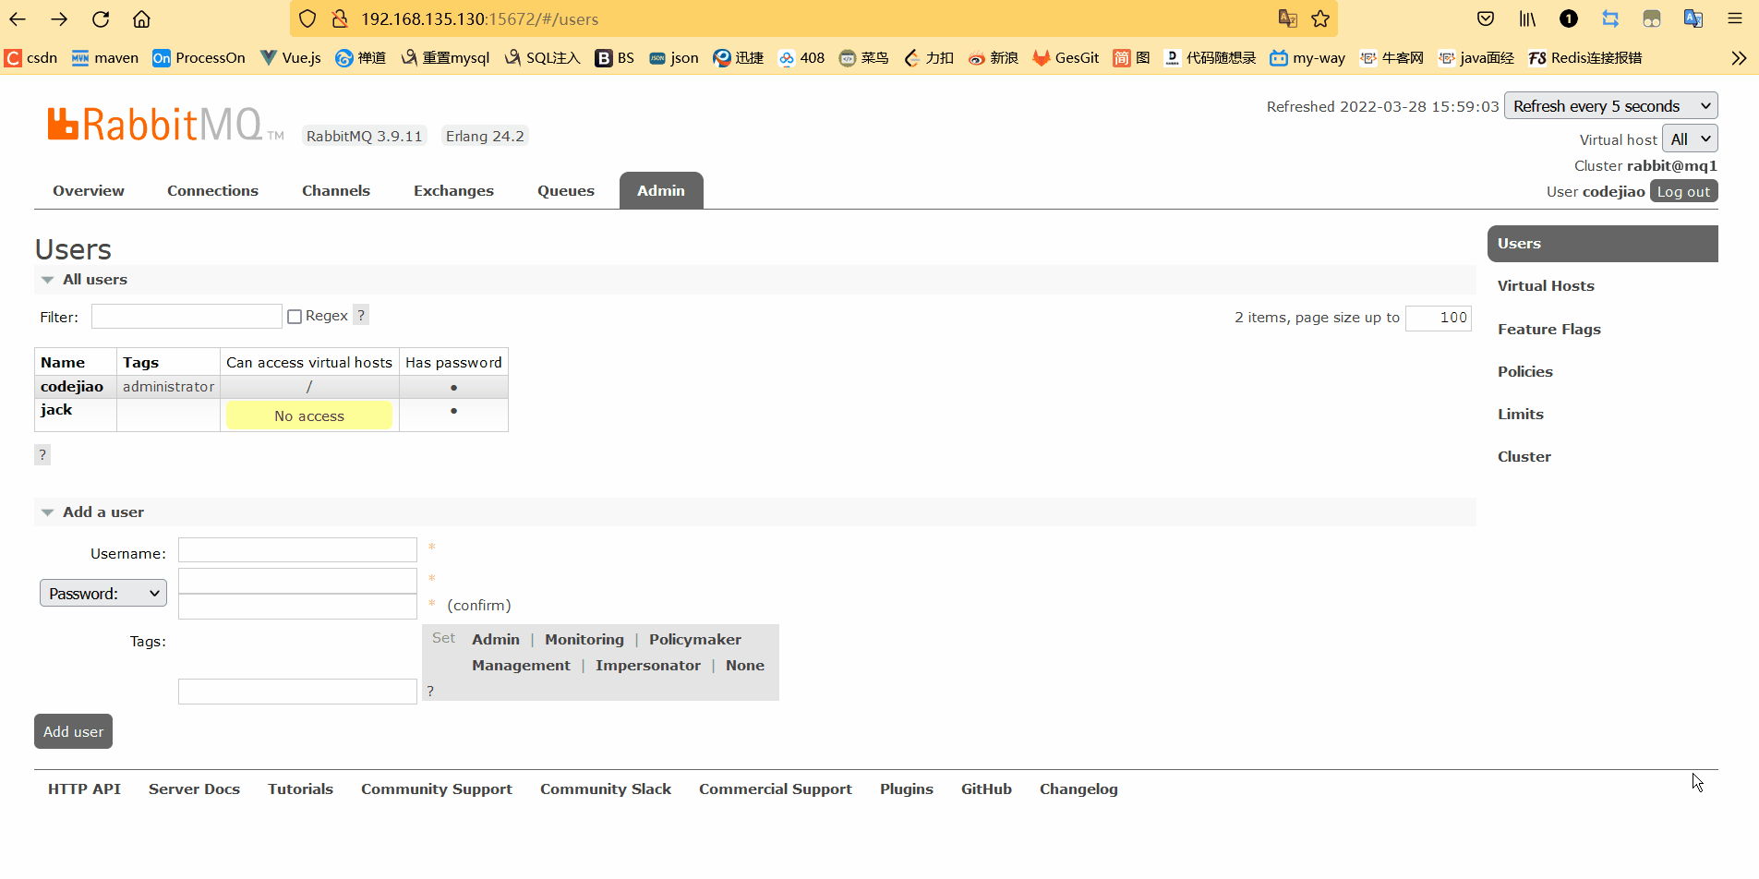1759x879 pixels.
Task: Open the csdn bookmark
Action: (31, 58)
